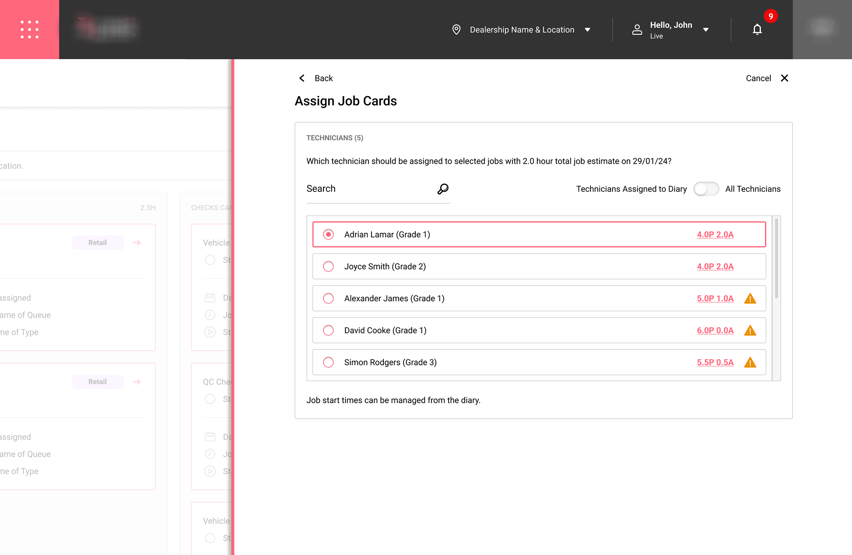
Task: Select Joyce Smith radio button
Action: pos(328,267)
